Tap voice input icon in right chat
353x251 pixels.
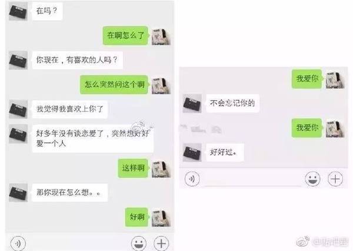pyautogui.click(x=192, y=179)
